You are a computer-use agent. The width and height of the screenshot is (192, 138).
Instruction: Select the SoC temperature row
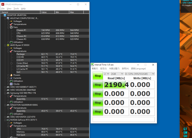point(53,72)
